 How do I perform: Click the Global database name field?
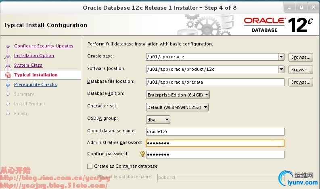click(215, 131)
